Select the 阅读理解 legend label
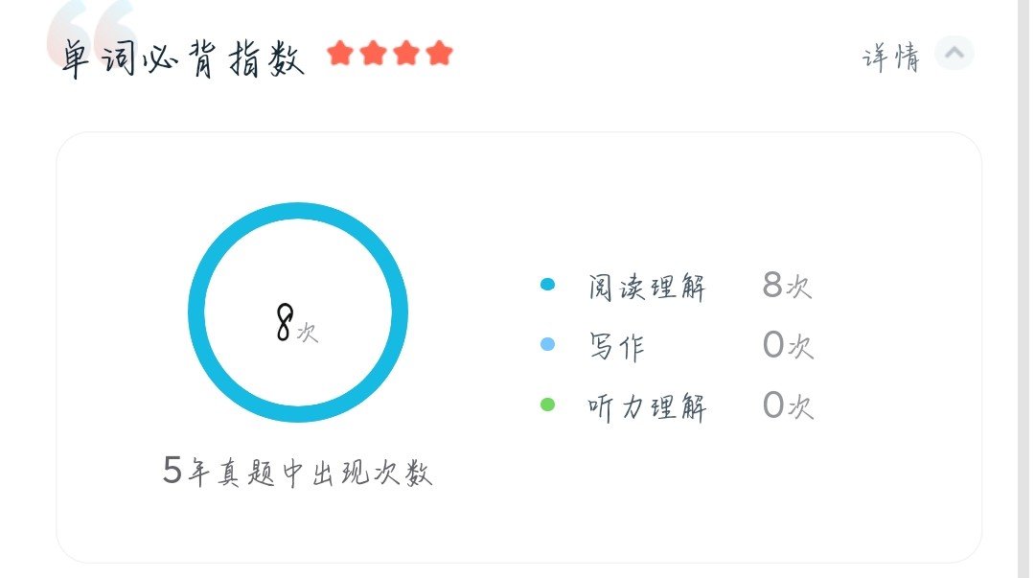 (647, 287)
